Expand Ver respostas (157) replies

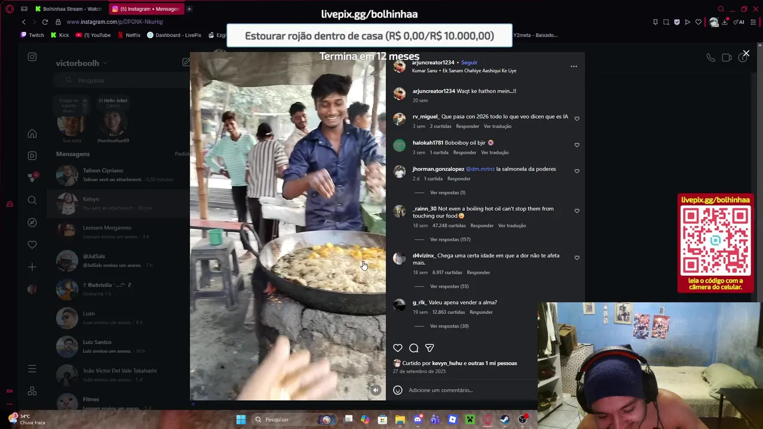pyautogui.click(x=450, y=240)
